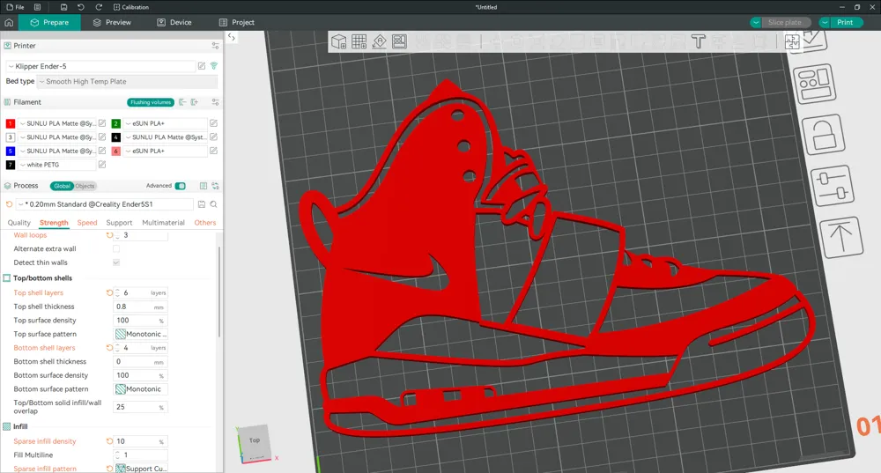Open the Assembly view puzzle icon

point(792,41)
